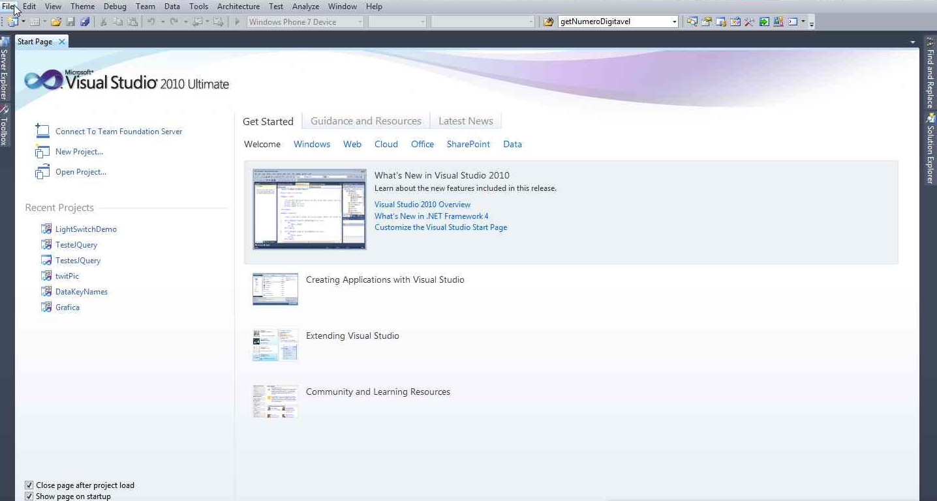This screenshot has height=501, width=937.
Task: Close the Start Page tab
Action: (62, 42)
